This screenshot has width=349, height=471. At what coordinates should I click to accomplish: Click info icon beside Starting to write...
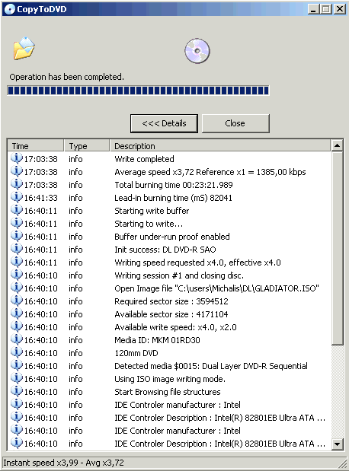point(16,223)
